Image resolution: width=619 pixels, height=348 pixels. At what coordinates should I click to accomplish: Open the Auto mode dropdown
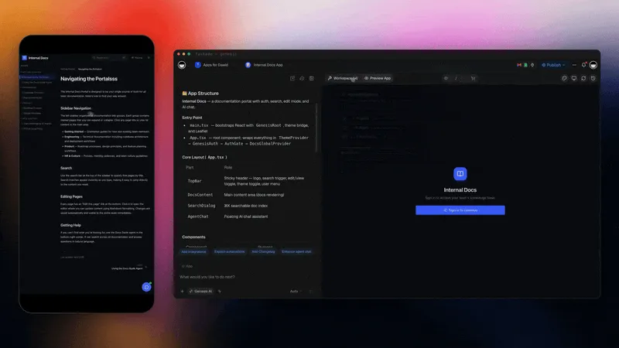click(296, 292)
